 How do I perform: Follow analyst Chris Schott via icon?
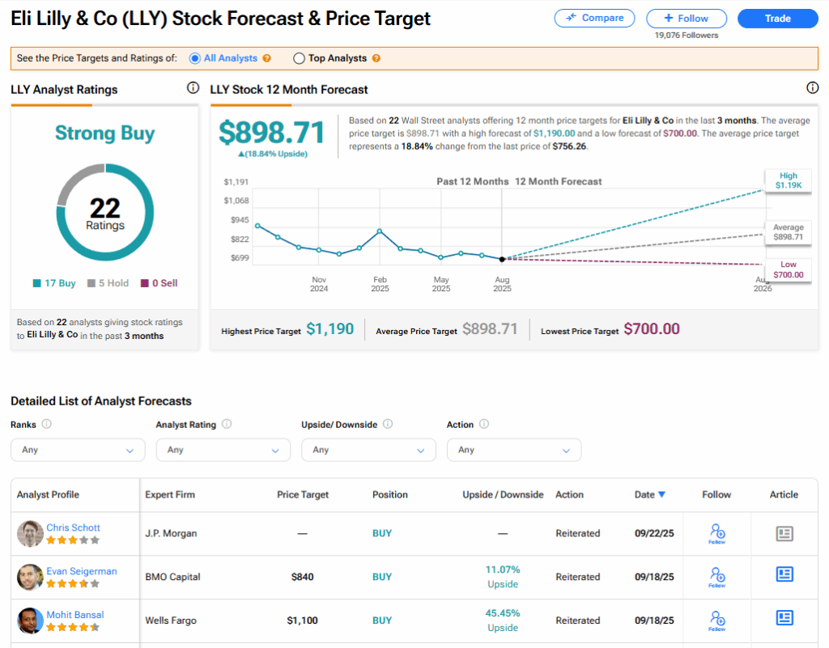click(717, 533)
